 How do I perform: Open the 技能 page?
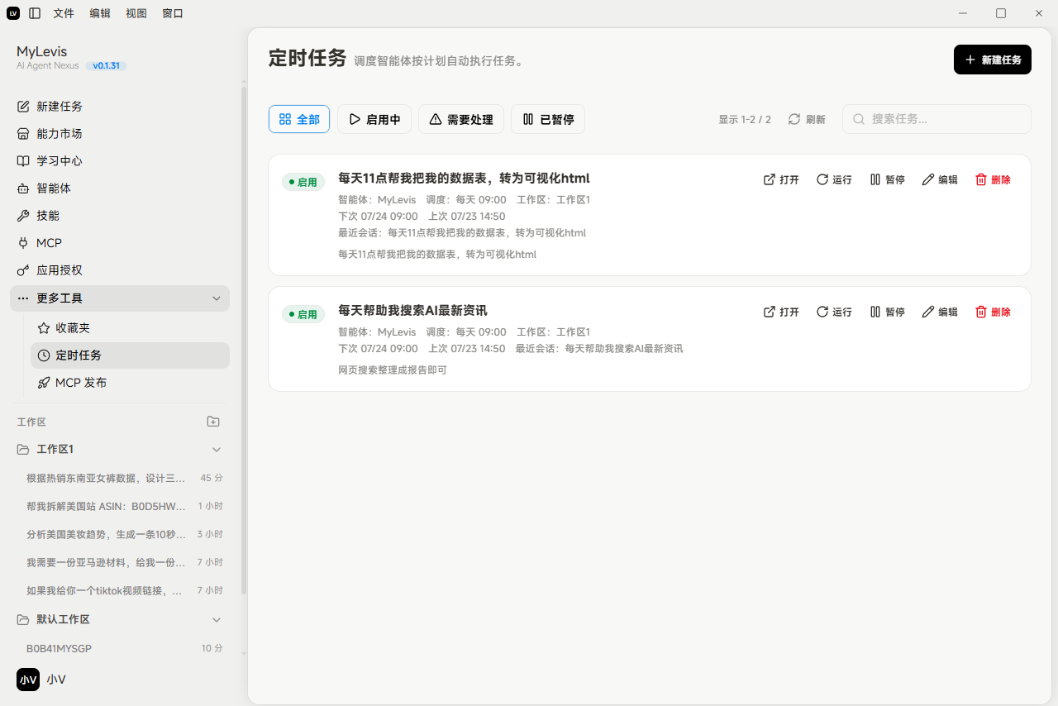[x=120, y=216]
